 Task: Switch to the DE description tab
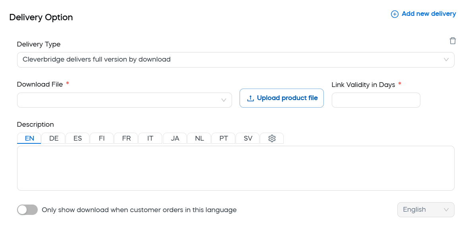53,138
